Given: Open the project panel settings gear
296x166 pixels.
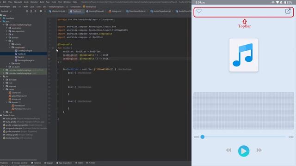Looking at the screenshot, I should (x=41, y=11).
